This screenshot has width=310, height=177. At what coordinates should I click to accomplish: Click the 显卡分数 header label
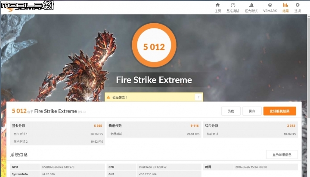point(19,126)
